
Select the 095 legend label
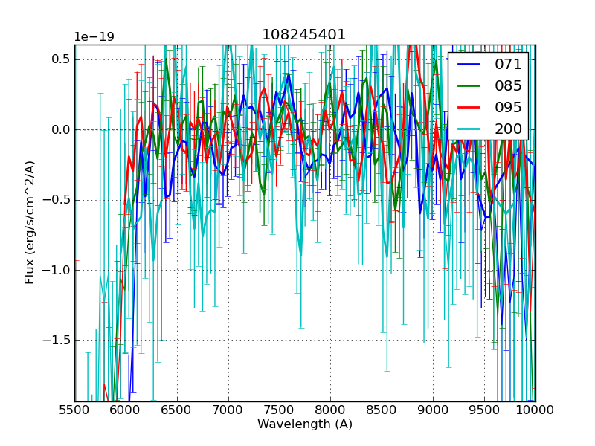(508, 107)
